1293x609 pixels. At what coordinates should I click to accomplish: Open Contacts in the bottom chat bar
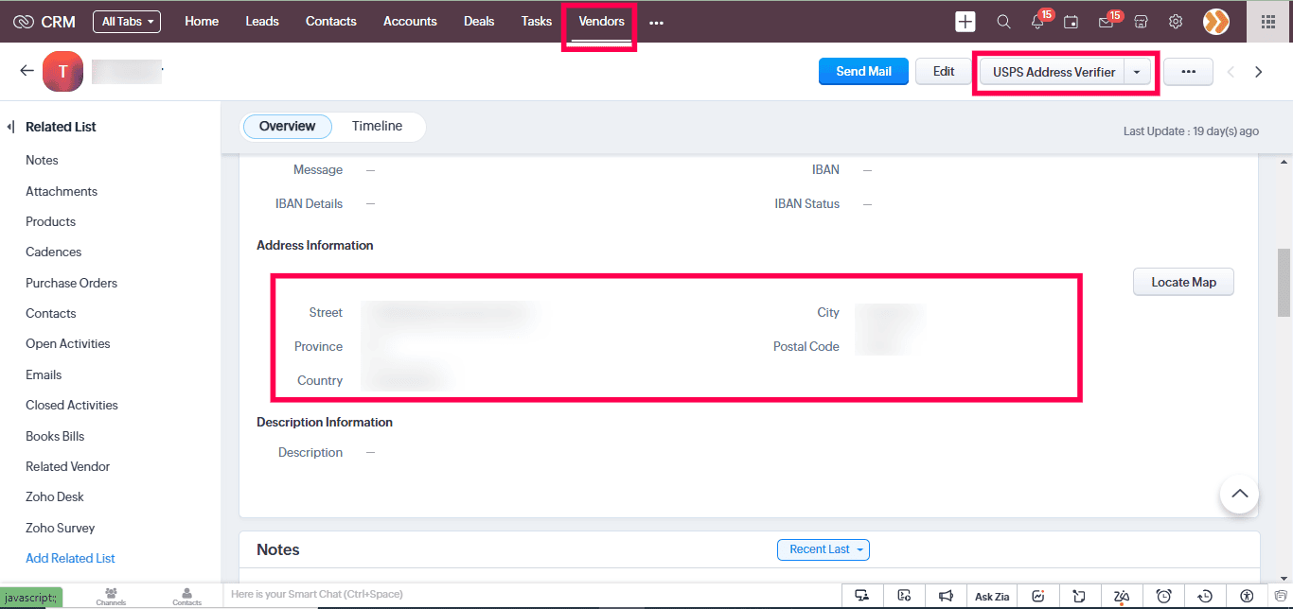click(186, 596)
